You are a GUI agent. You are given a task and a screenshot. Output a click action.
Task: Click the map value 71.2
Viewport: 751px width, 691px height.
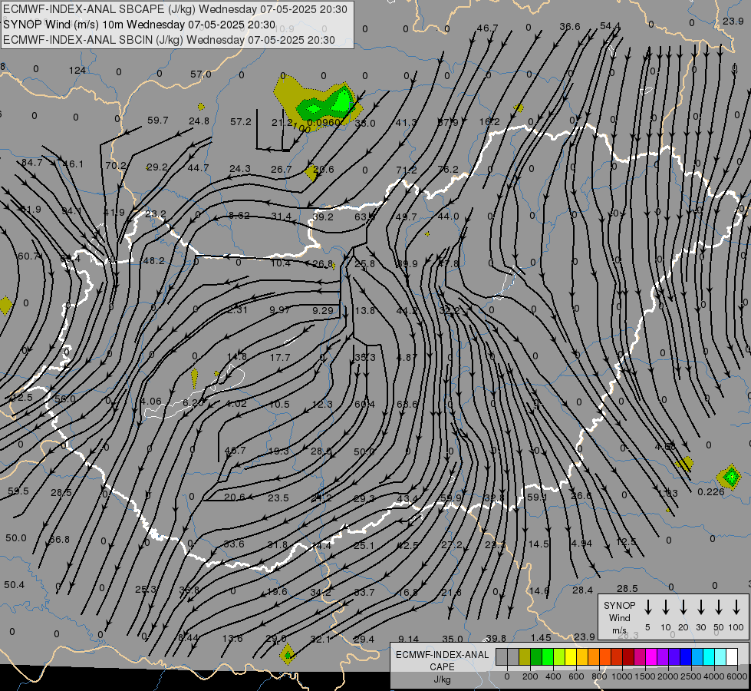coord(406,170)
